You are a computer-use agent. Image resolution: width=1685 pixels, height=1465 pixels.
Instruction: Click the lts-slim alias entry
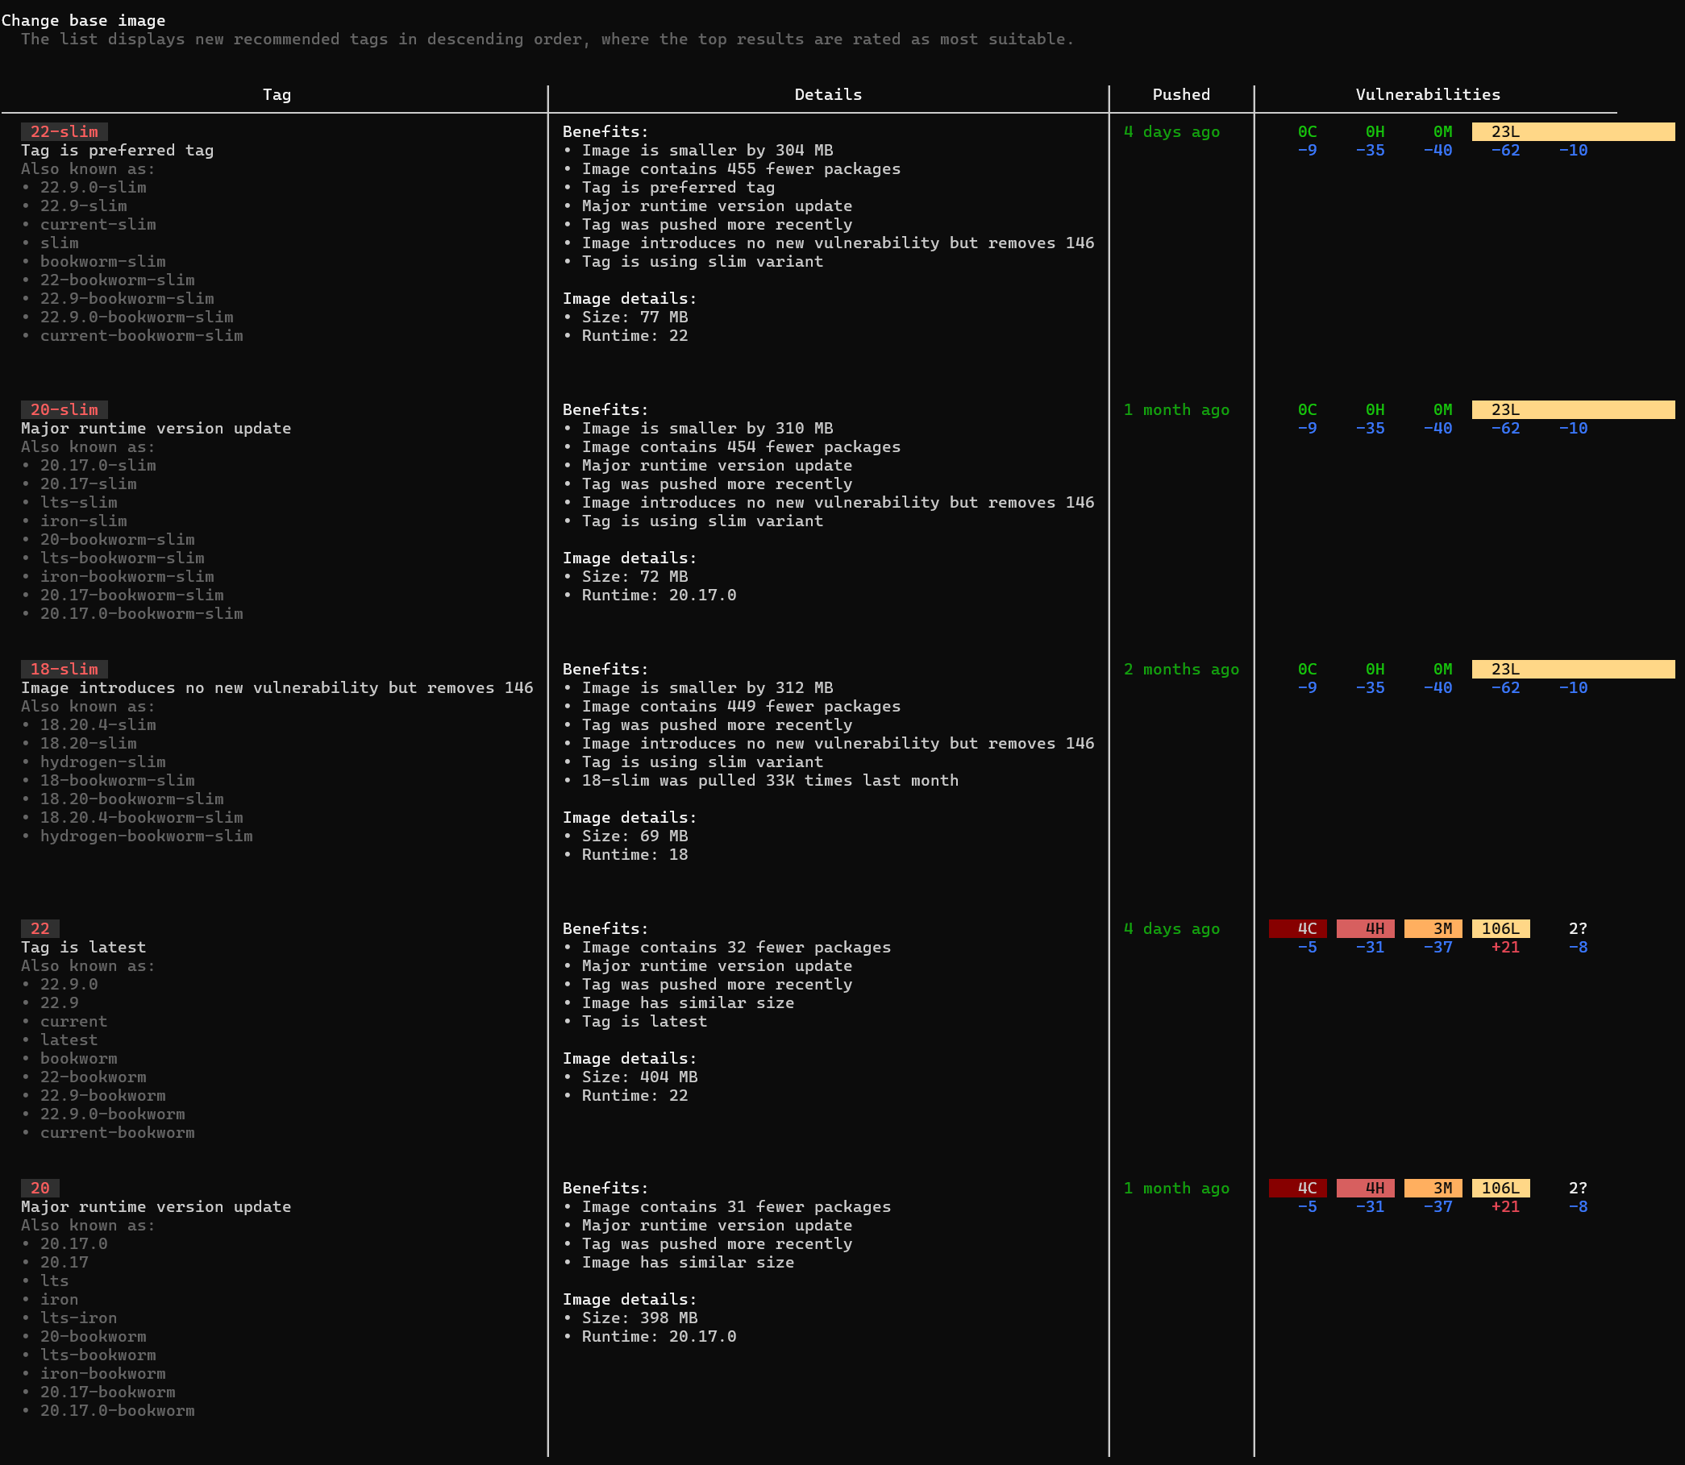pyautogui.click(x=78, y=503)
